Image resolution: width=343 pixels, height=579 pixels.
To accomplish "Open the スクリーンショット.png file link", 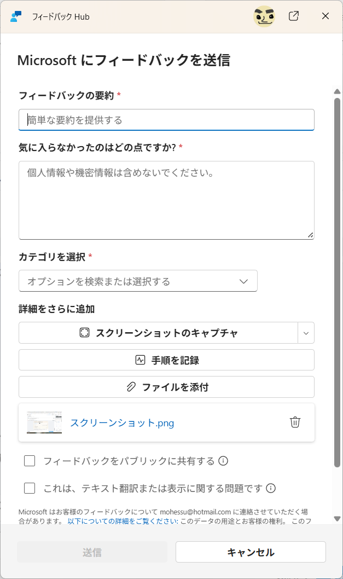I will [x=122, y=423].
